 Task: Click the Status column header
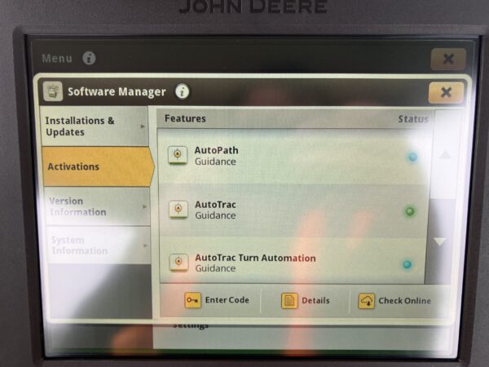(413, 119)
